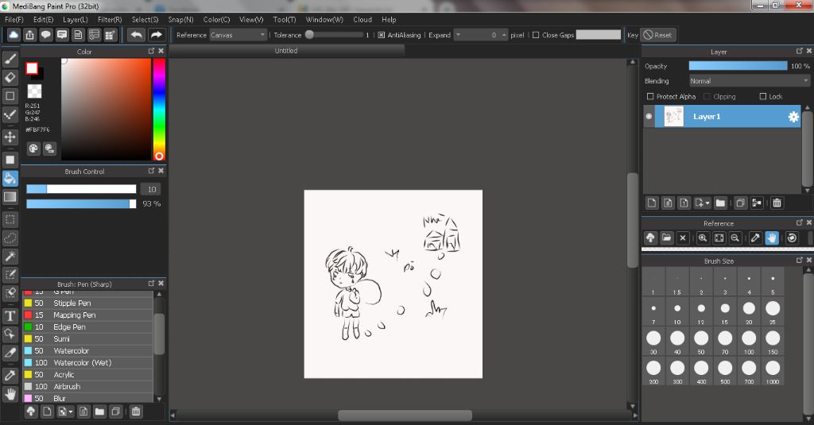Choose brush size 1000 preset
814x425 pixels.
point(773,371)
